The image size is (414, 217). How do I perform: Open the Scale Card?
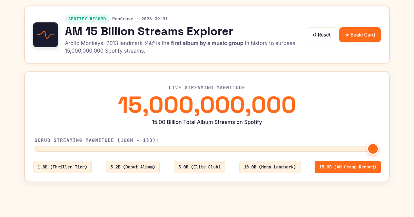pyautogui.click(x=360, y=35)
